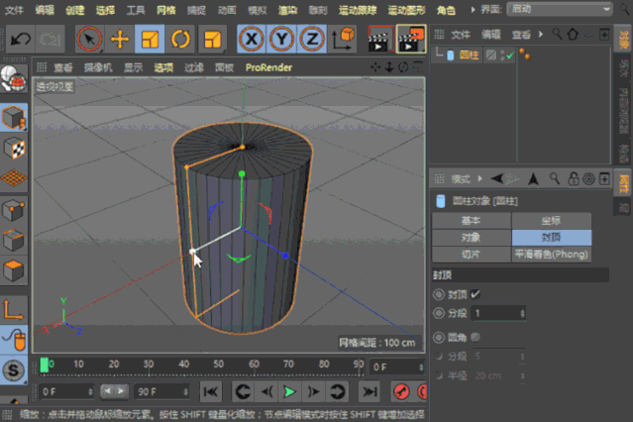Uncheck the 封顶 checkbox

point(475,294)
